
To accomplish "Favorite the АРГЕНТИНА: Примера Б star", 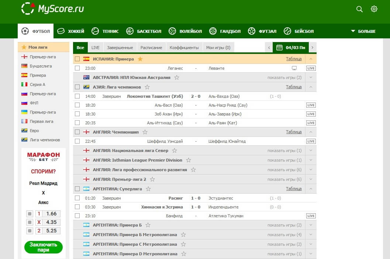I will pos(148,225).
